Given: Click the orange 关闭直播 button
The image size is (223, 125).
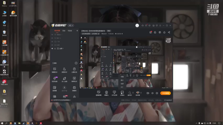Looking at the screenshot, I should point(165,93).
